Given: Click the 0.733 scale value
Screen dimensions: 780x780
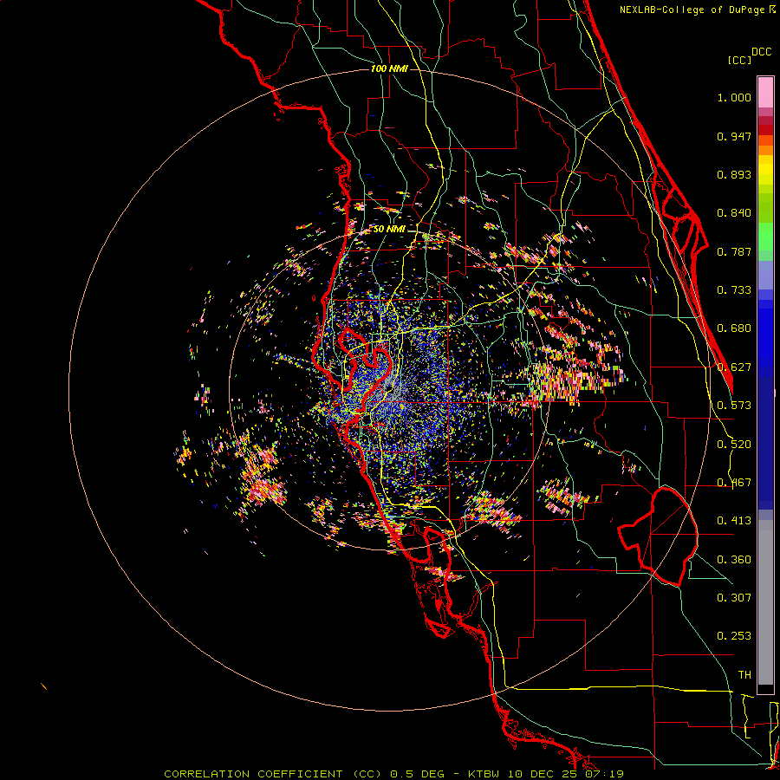Looking at the screenshot, I should pyautogui.click(x=734, y=290).
